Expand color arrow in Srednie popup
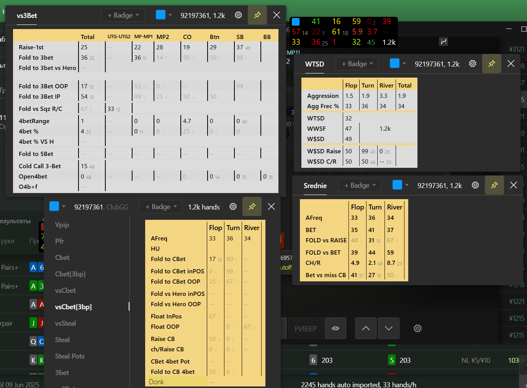Screen dimensions: 527x388 pyautogui.click(x=407, y=185)
